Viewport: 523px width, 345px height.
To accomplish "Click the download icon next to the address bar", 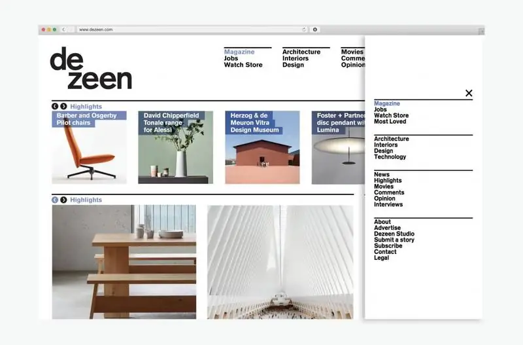I will [315, 29].
